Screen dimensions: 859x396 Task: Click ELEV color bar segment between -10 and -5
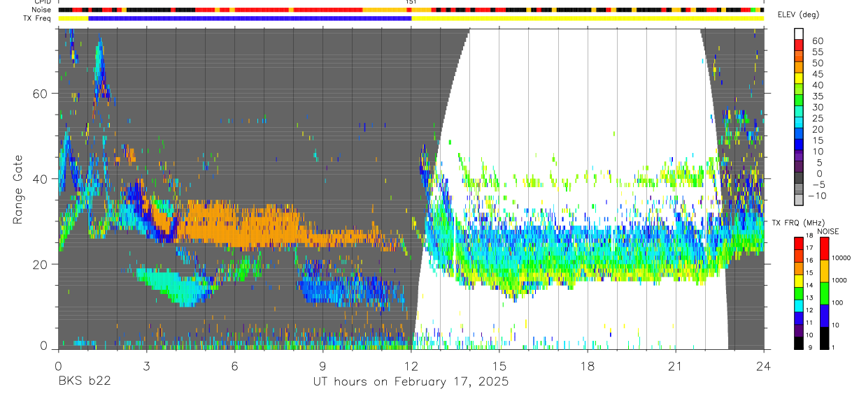tap(800, 190)
